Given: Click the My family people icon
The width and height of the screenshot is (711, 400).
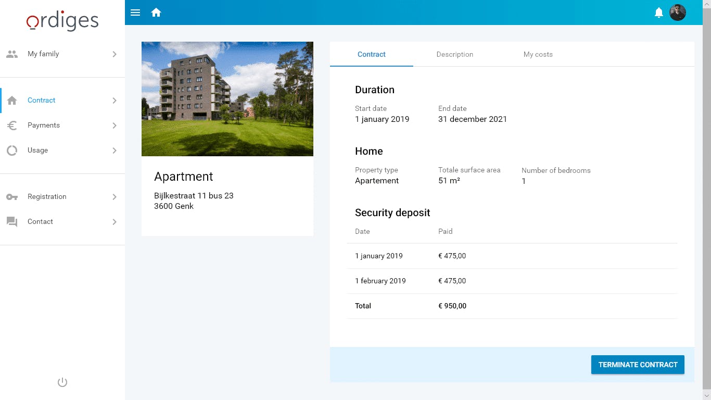Looking at the screenshot, I should pos(12,54).
